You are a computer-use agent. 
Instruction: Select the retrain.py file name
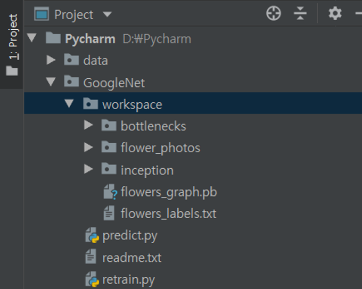click(129, 280)
